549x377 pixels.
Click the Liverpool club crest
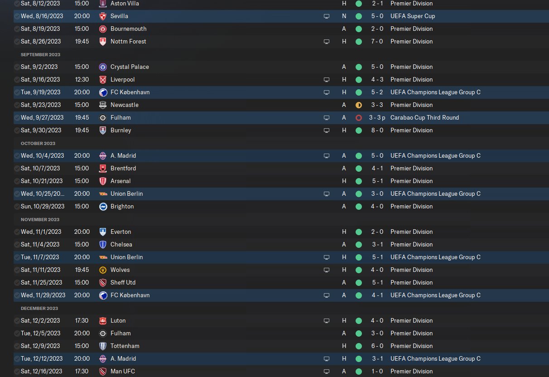click(x=103, y=79)
